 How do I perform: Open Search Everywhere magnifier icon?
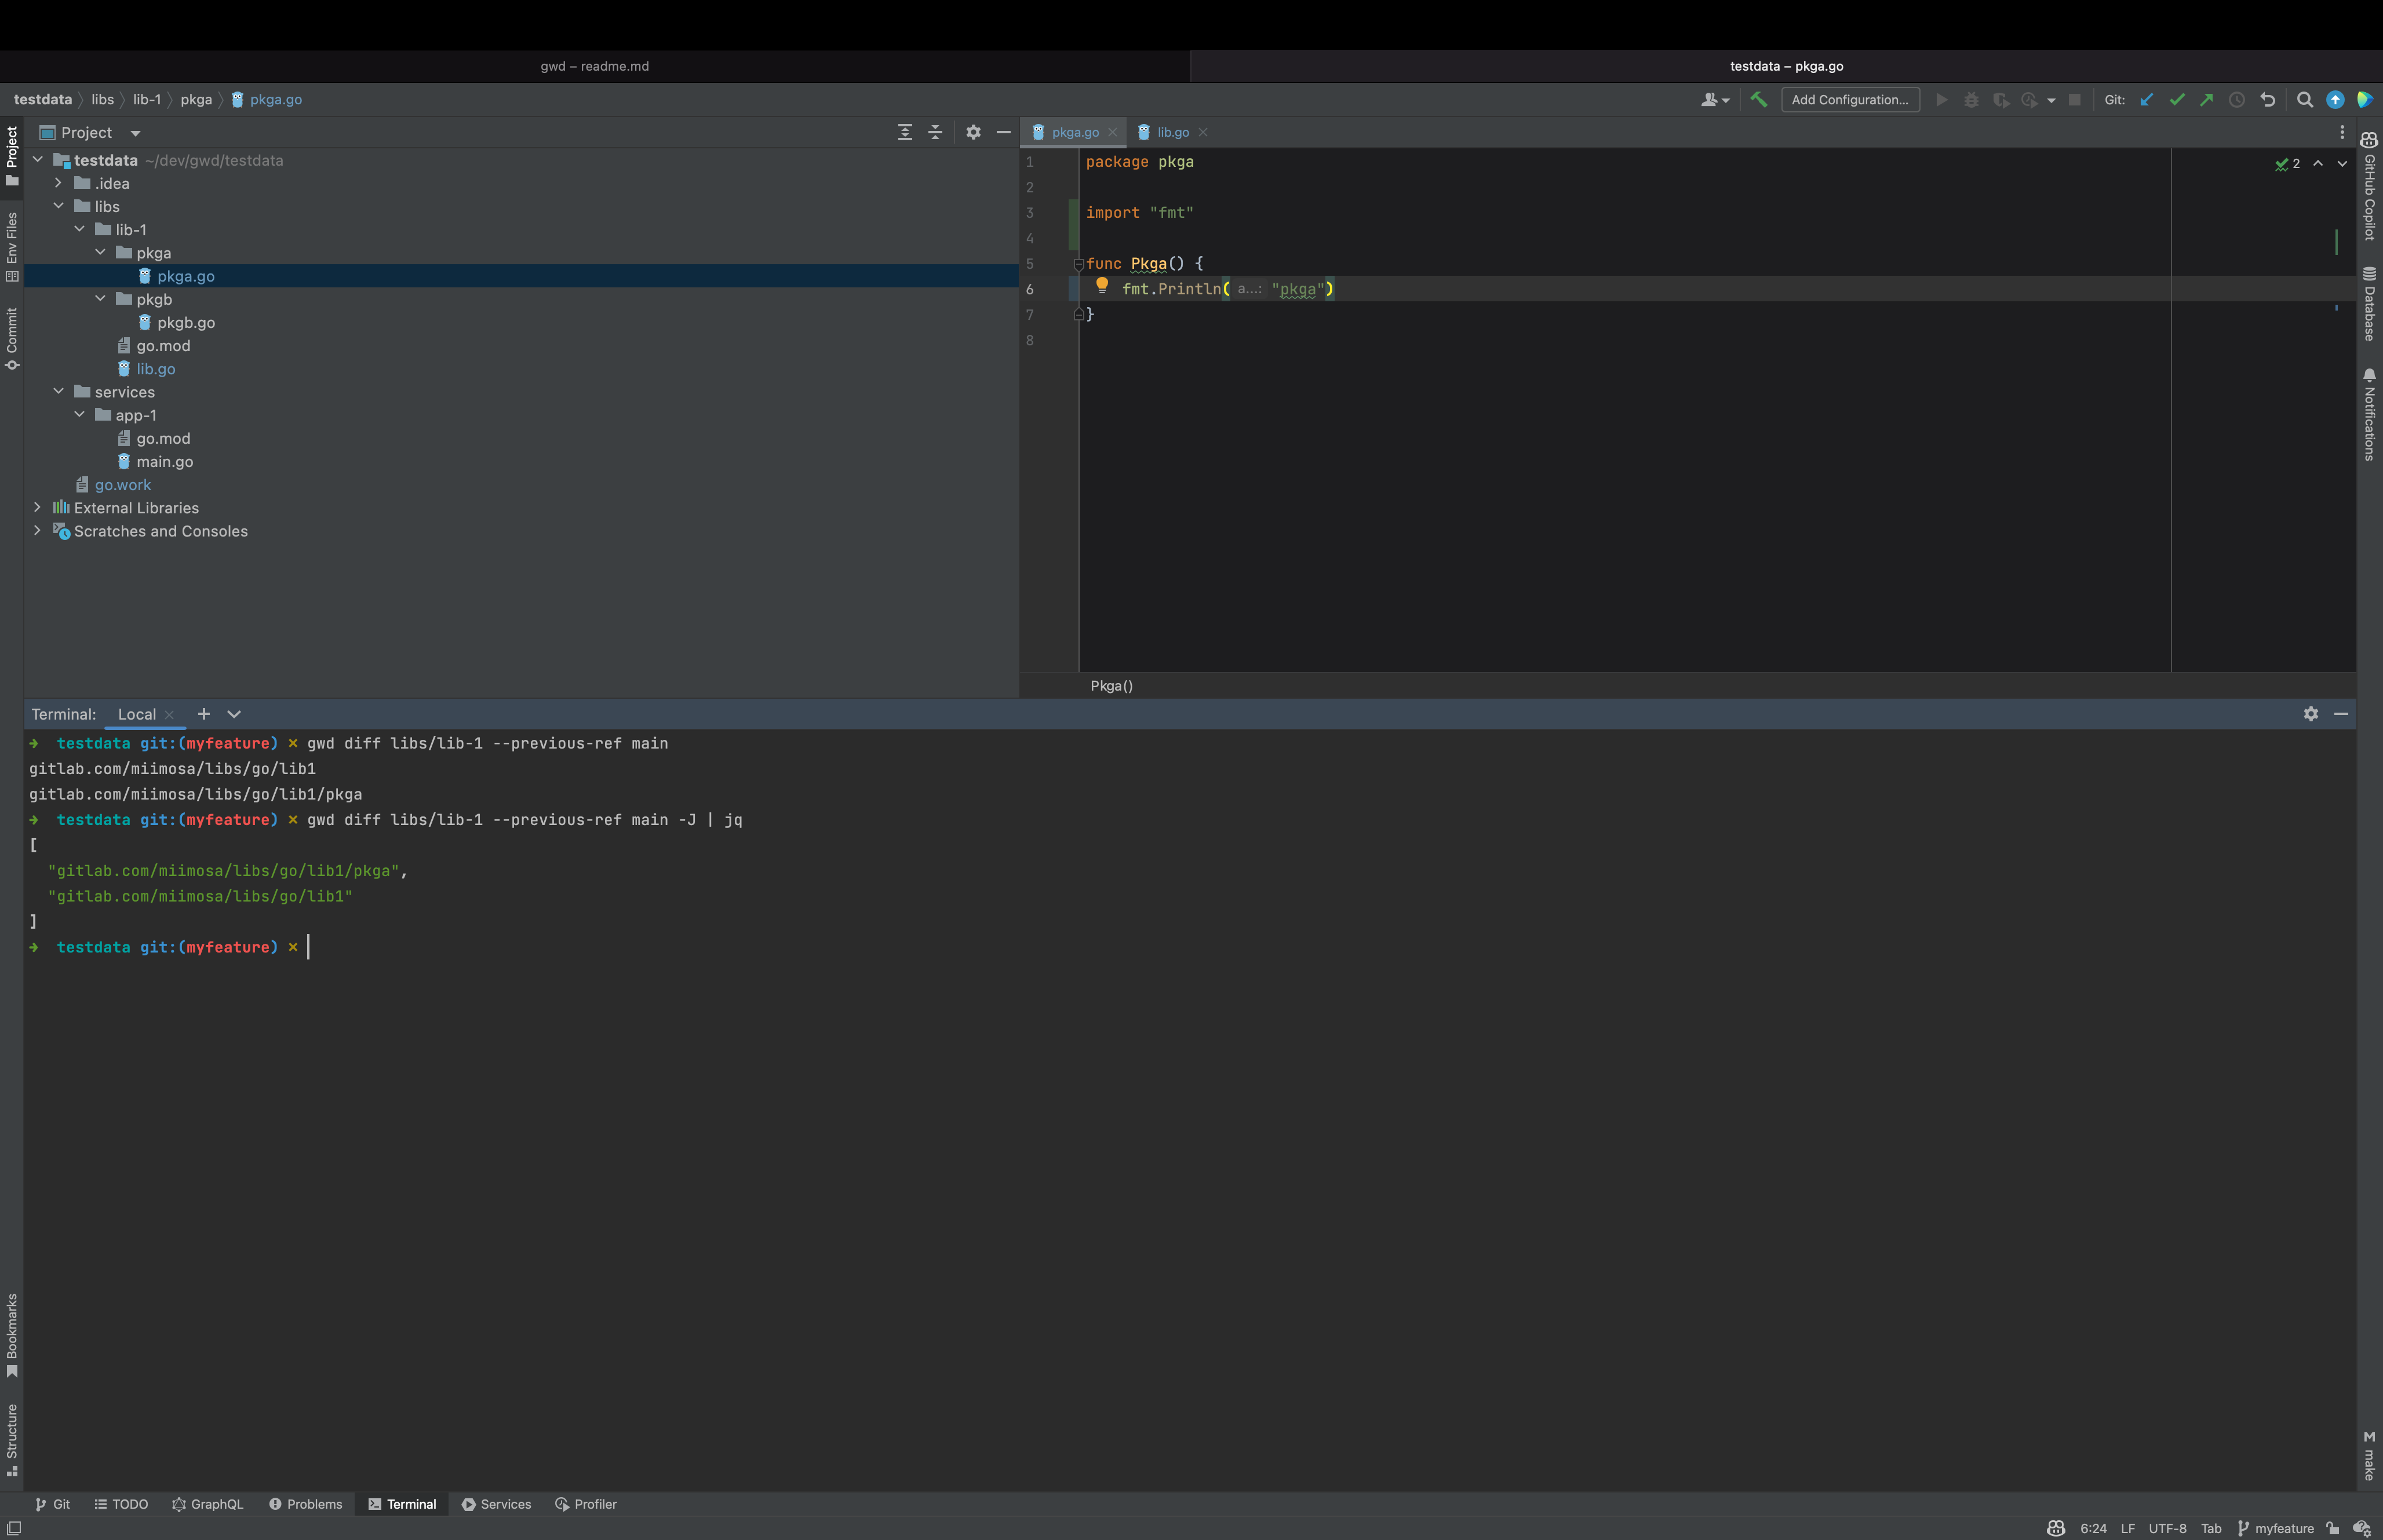coord(2305,99)
